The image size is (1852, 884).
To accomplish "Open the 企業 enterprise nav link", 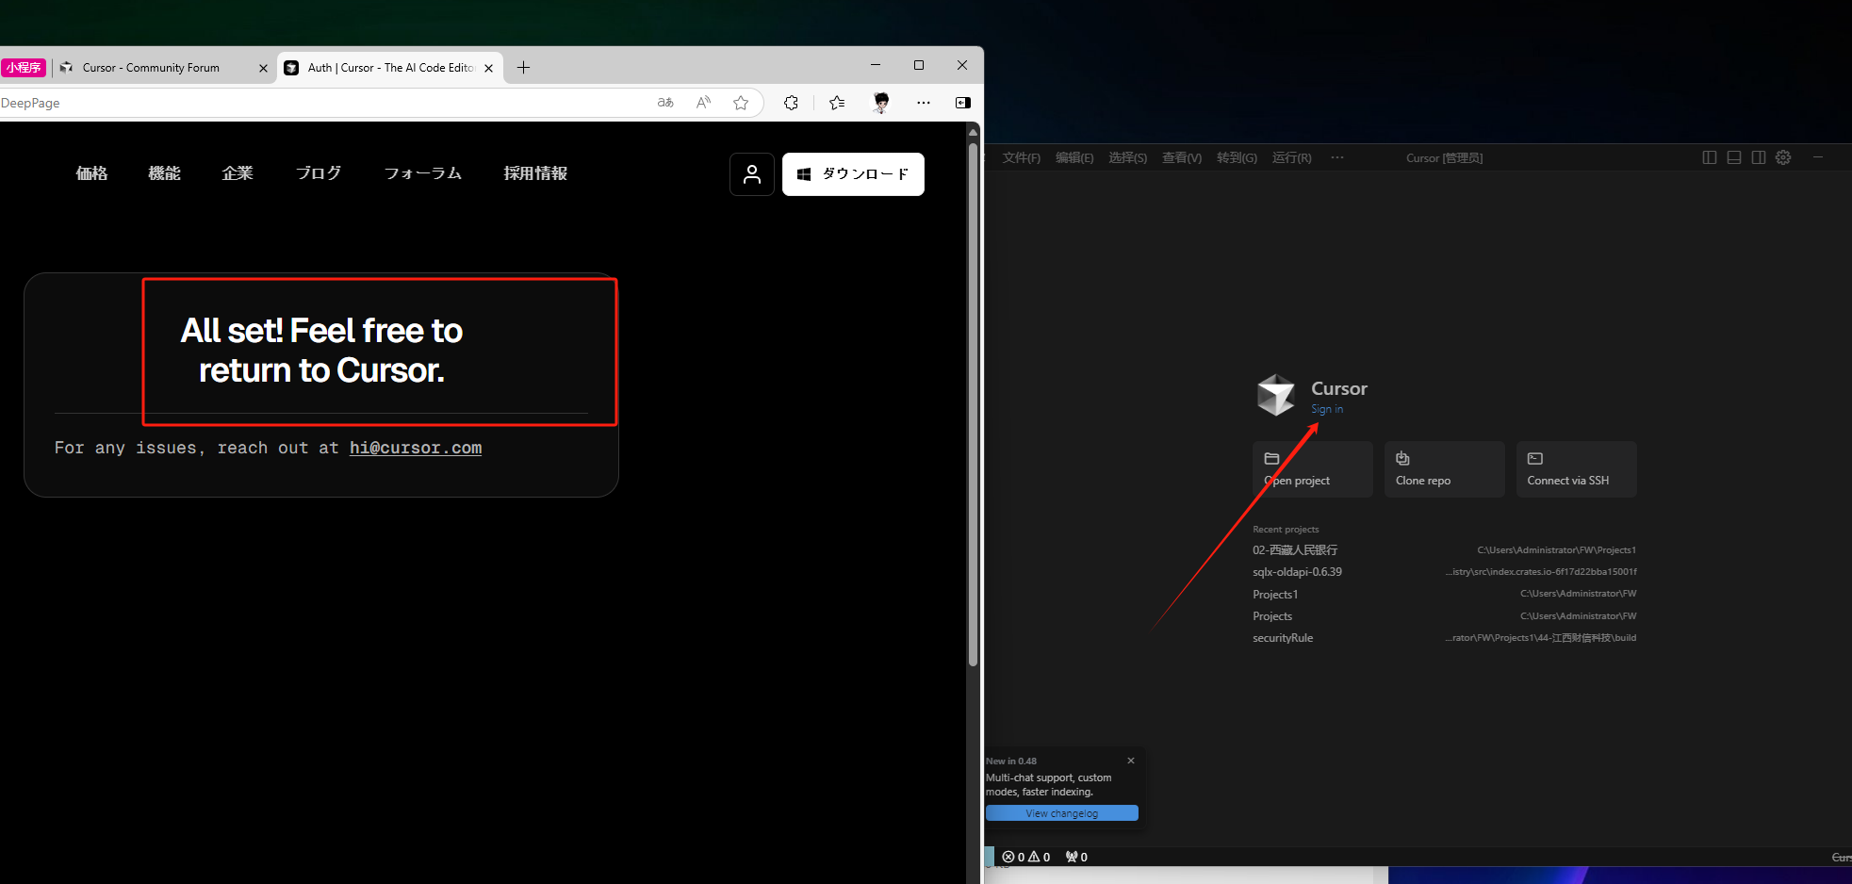I will 238,173.
